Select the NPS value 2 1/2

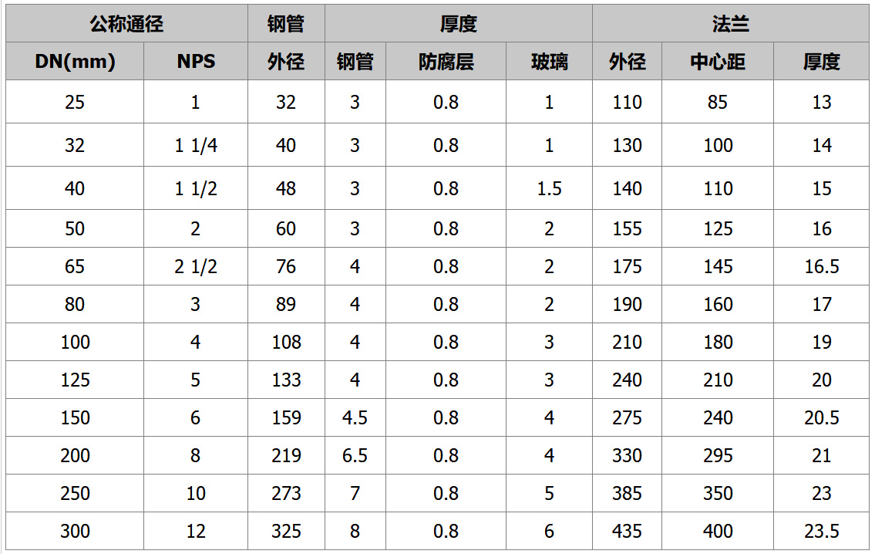click(x=196, y=266)
